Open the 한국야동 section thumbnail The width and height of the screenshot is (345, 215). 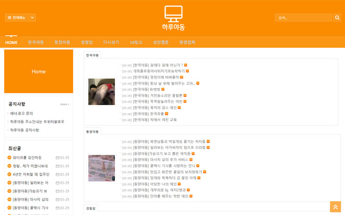(101, 92)
